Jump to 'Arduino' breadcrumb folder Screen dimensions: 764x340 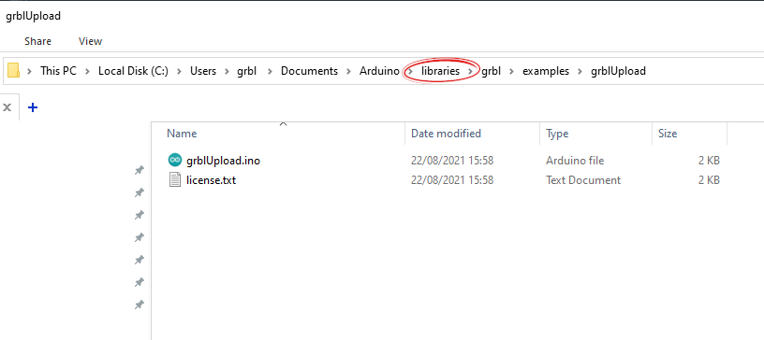379,71
